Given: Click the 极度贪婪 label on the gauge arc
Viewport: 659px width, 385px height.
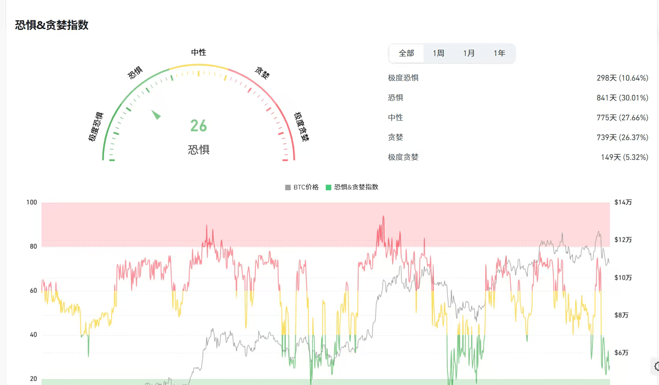Looking at the screenshot, I should pos(301,126).
